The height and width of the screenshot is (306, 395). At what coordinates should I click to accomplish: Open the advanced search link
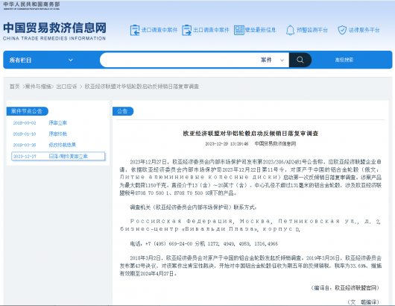pyautogui.click(x=344, y=60)
